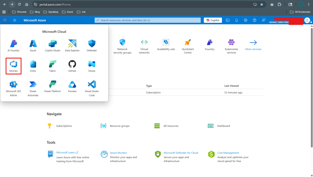Open the Job bookmarks folder
This screenshot has height=177, width=313.
point(81,12)
